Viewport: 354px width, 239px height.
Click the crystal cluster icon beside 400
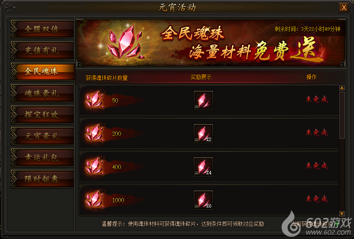95,166
